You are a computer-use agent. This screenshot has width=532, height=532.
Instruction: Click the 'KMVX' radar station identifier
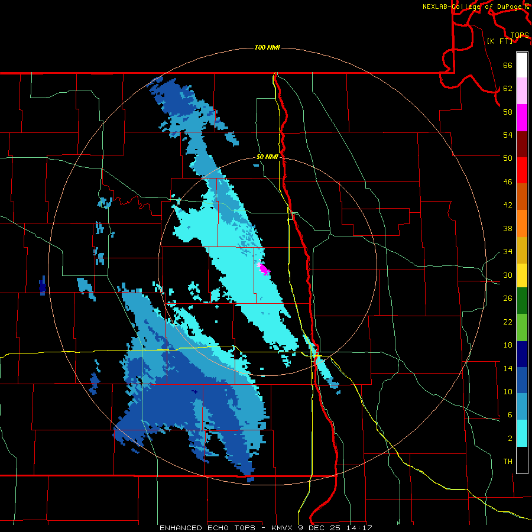point(283,528)
